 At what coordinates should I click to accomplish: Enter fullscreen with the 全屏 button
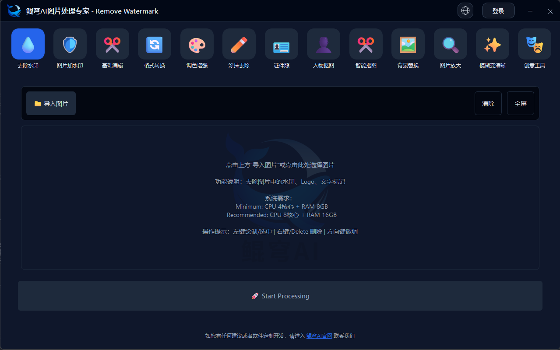click(520, 103)
